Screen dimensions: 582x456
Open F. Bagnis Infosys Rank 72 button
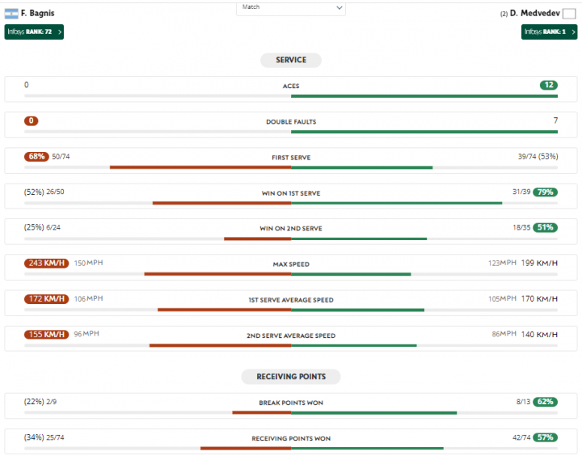point(34,32)
